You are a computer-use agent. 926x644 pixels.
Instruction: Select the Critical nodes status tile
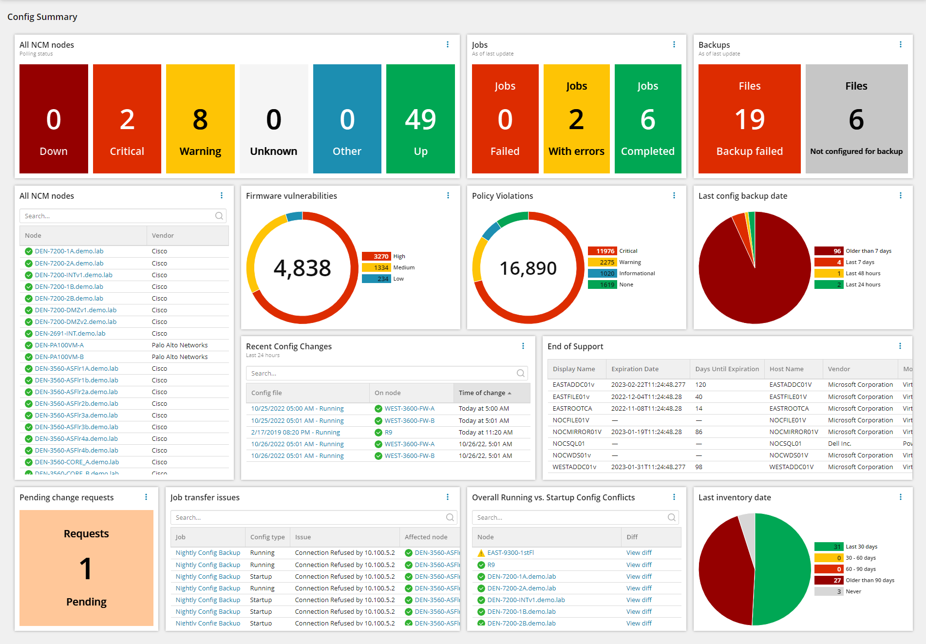coord(127,119)
